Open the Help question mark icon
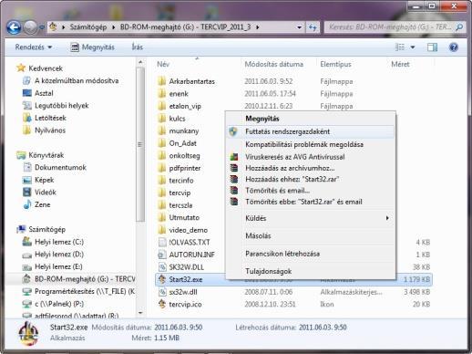 (x=454, y=47)
